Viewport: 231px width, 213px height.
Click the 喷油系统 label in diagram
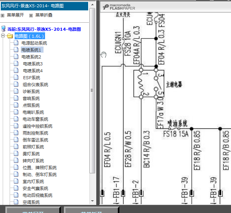177,123
